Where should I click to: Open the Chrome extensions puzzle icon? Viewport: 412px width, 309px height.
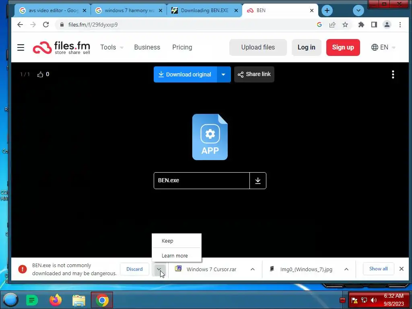coord(361,25)
